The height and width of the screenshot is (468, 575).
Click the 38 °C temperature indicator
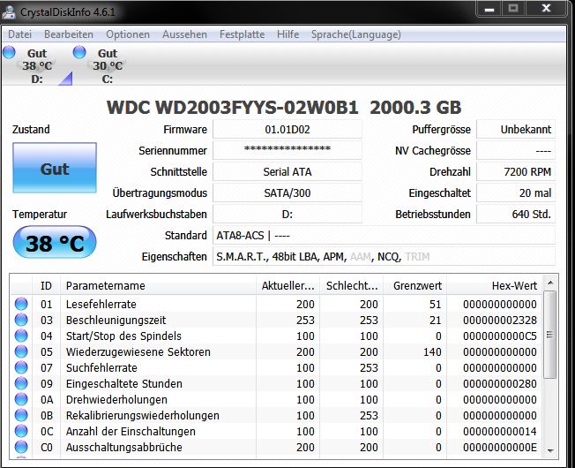coord(55,242)
